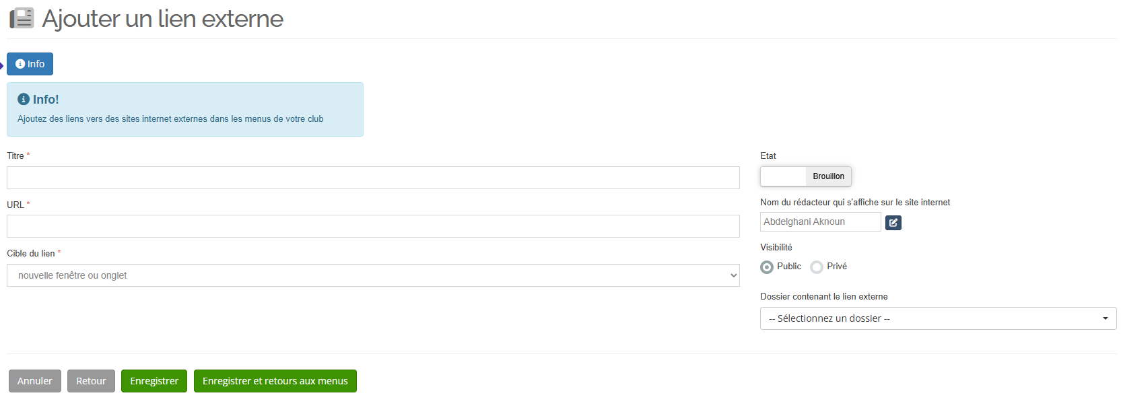Click the small arrow marker left of Info button

2,65
